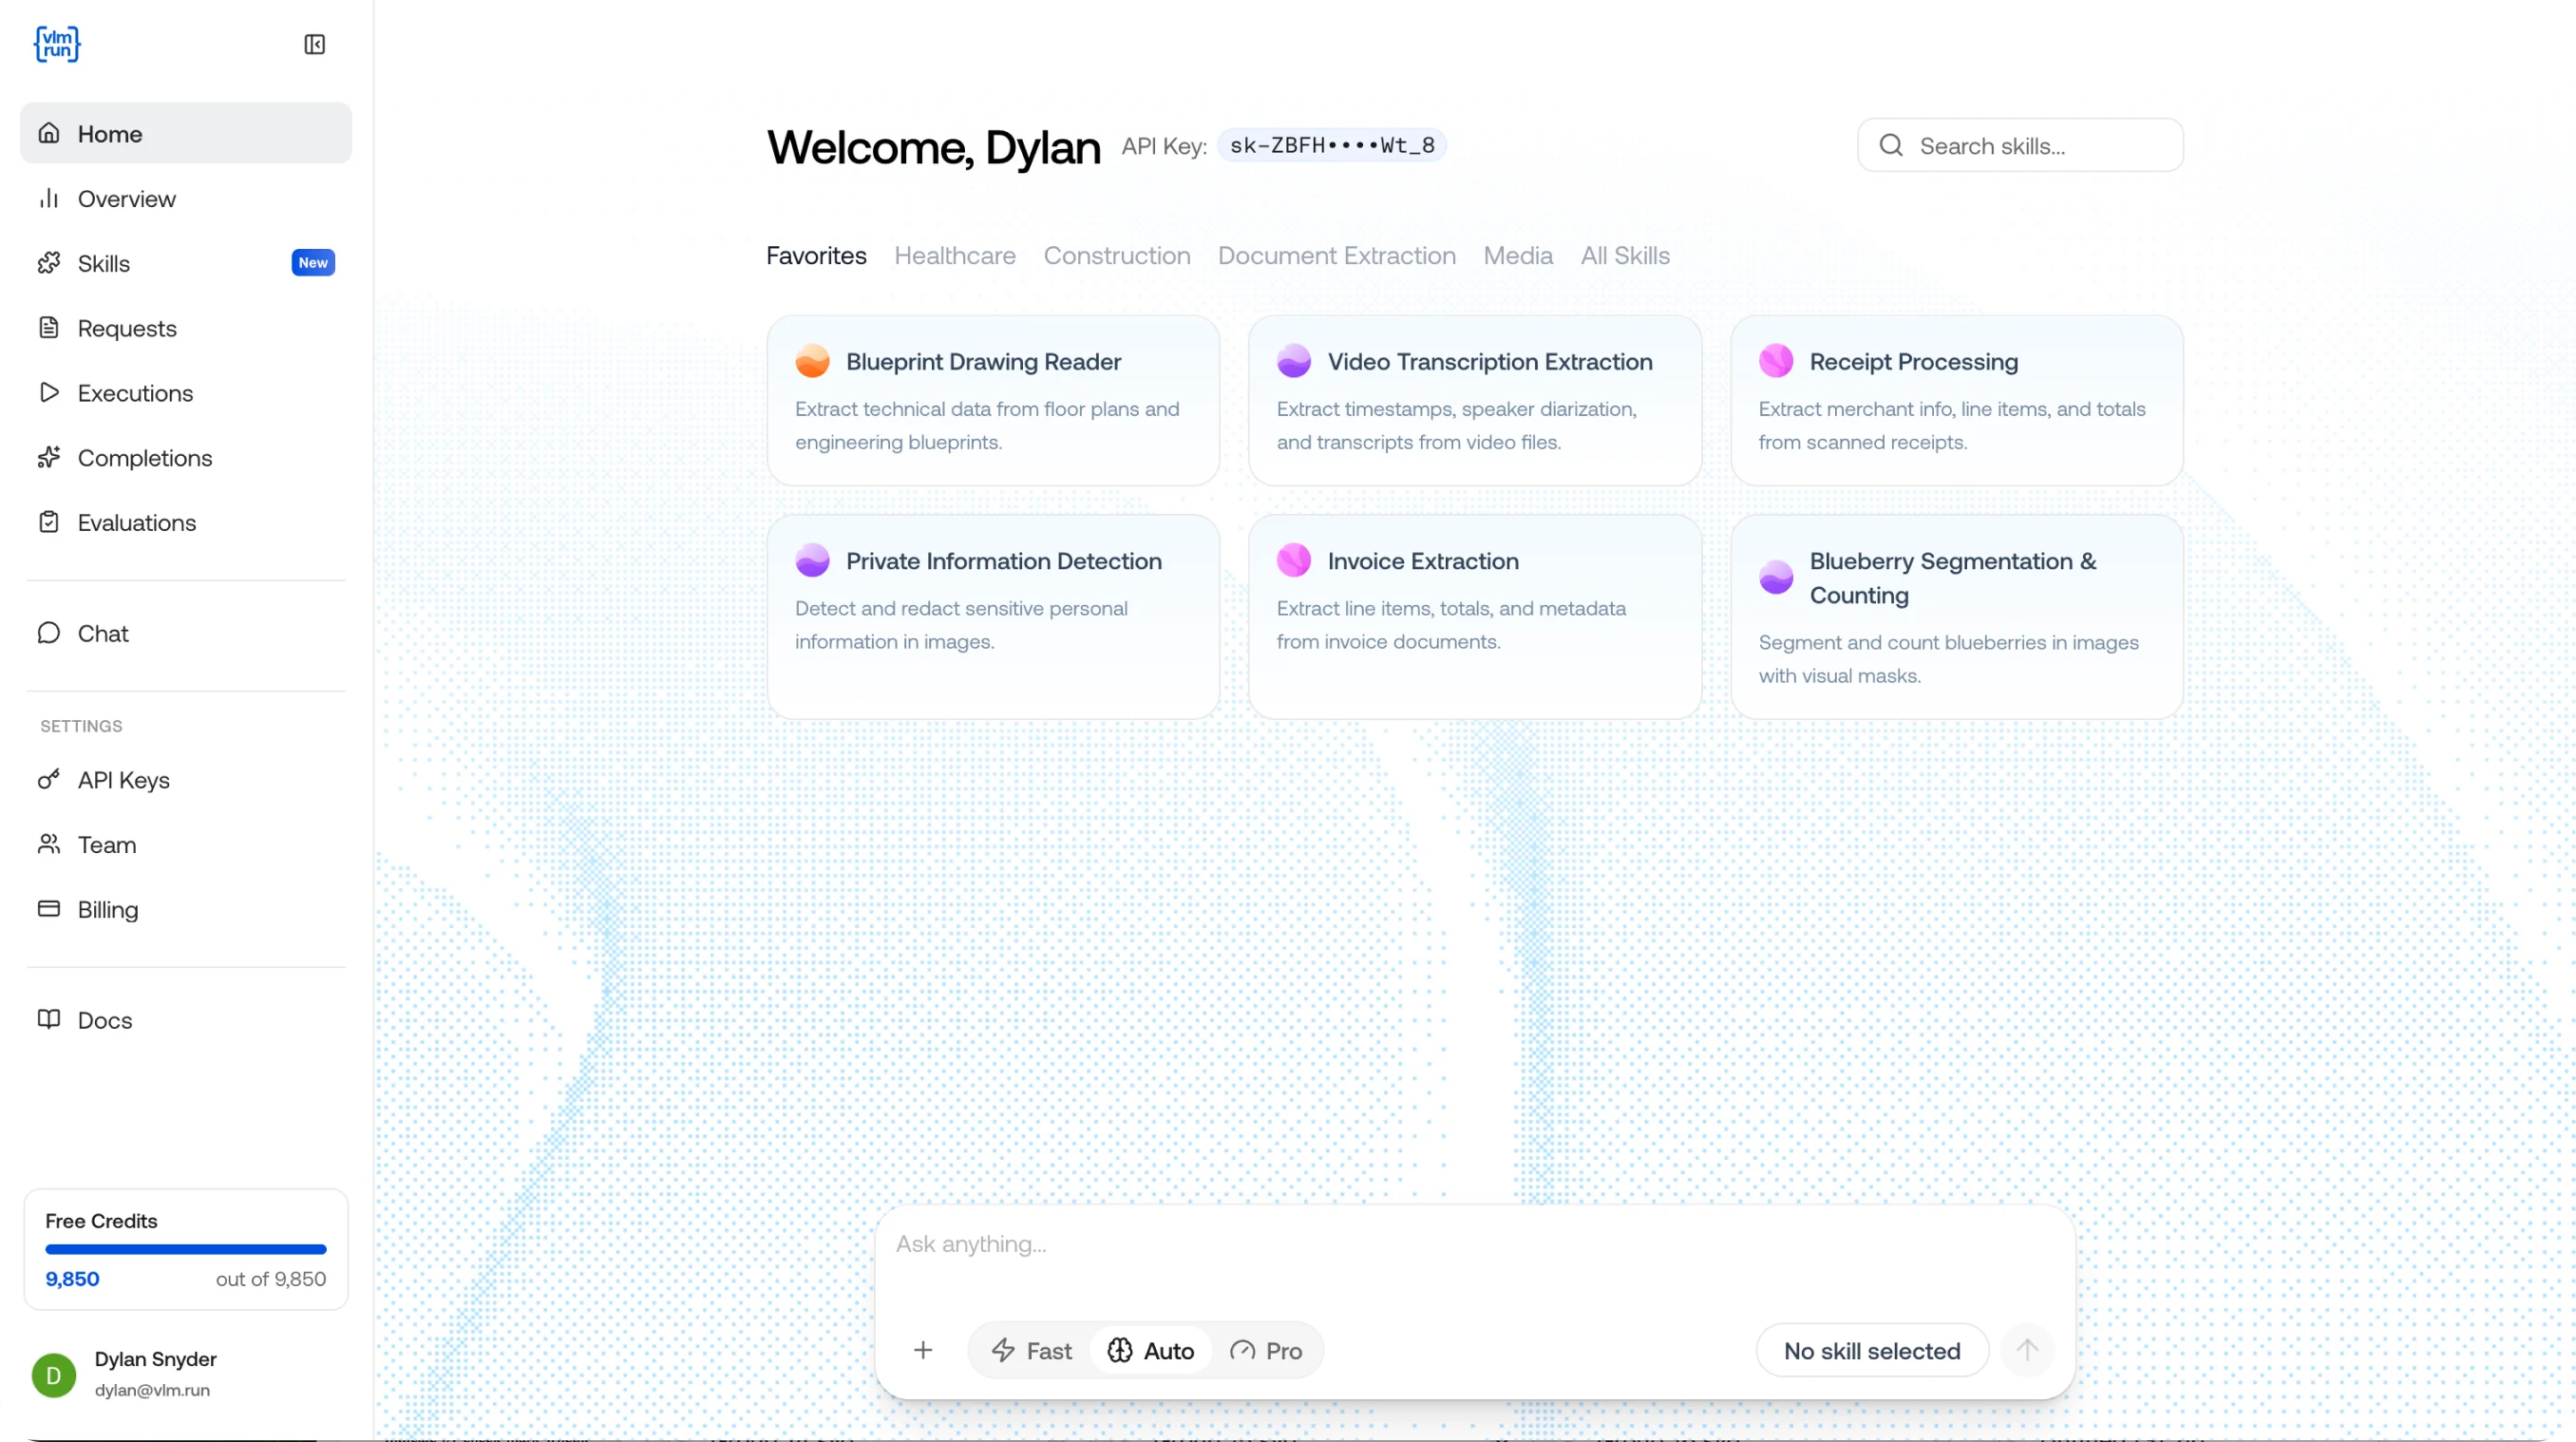Switch to the Media tab

click(x=1518, y=255)
